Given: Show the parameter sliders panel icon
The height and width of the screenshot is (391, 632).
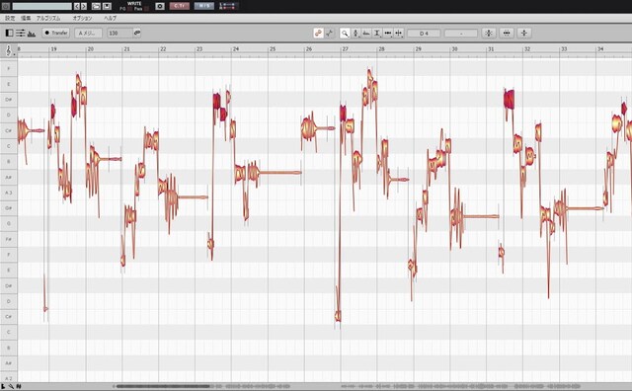Looking at the screenshot, I should (x=21, y=33).
